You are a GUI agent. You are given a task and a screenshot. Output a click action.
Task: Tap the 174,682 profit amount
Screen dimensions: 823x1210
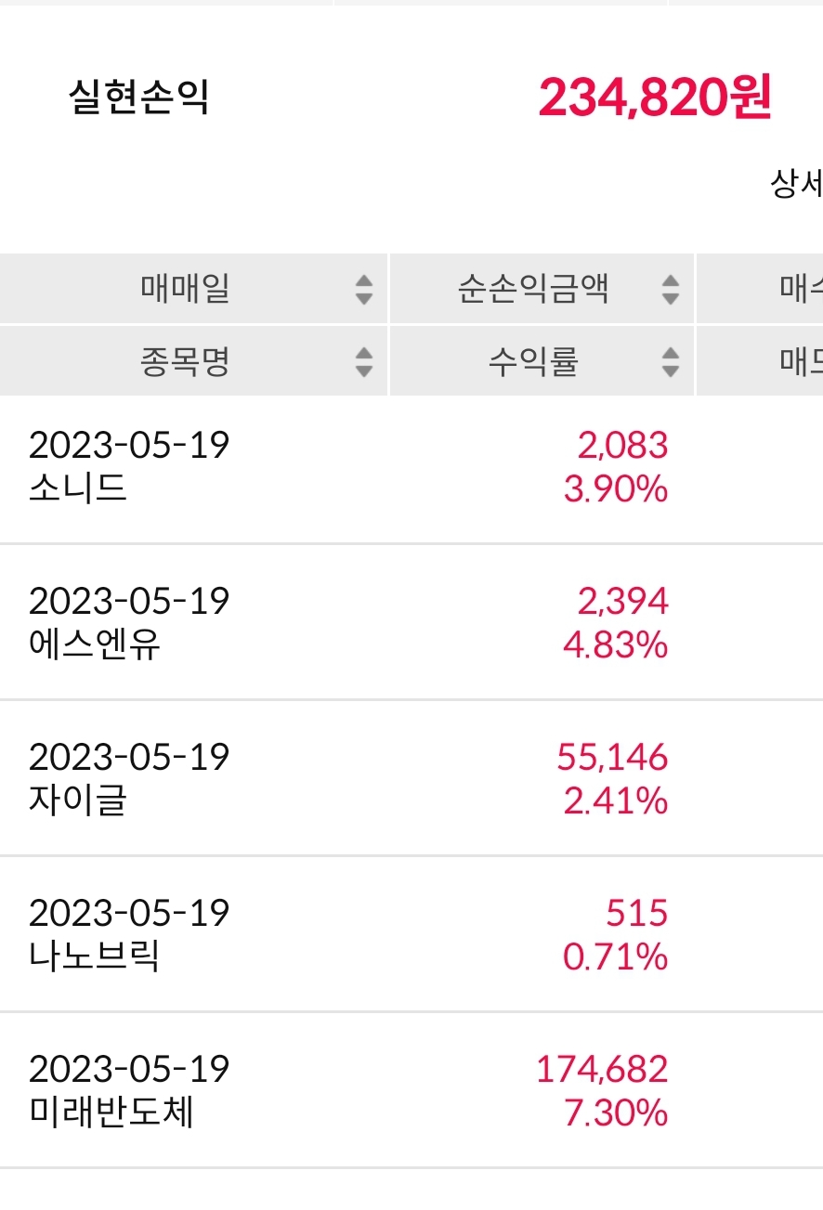pos(602,1070)
